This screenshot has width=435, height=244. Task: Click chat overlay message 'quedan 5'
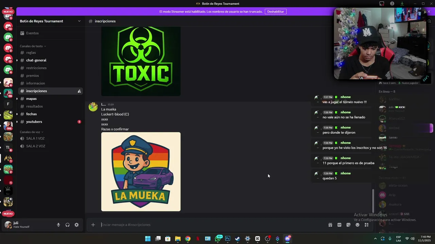330,178
